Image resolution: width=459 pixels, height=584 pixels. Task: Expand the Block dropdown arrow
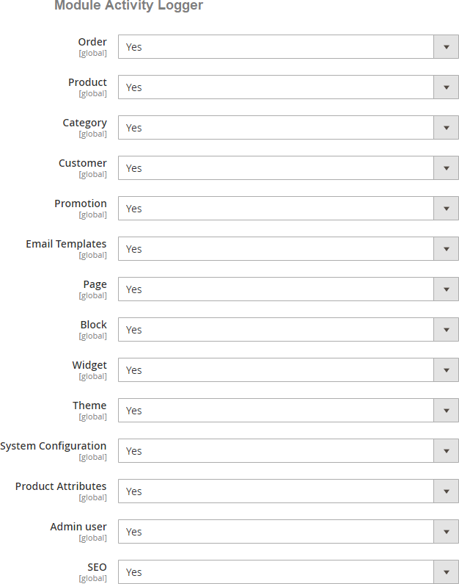point(446,330)
